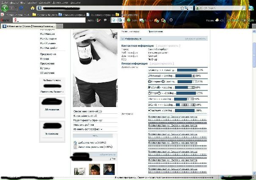Click the gear icon in Yandex toolbar
256x180 pixels.
(x=171, y=20)
